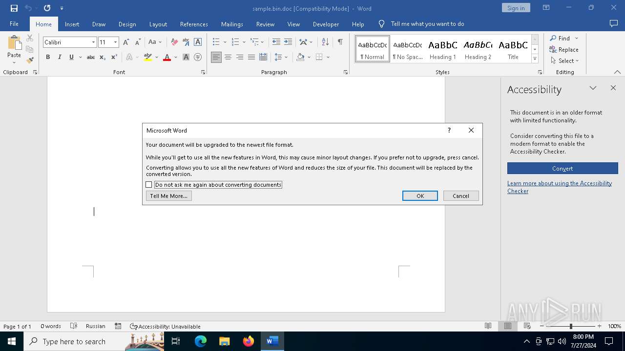Click the help question mark in the dialog
This screenshot has width=625, height=351.
tap(449, 130)
